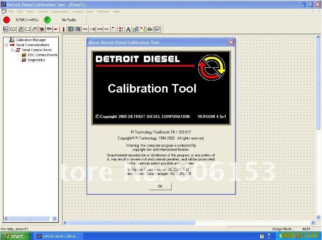
Task: Select DDC Comms Provider tree item
Action: point(43,55)
